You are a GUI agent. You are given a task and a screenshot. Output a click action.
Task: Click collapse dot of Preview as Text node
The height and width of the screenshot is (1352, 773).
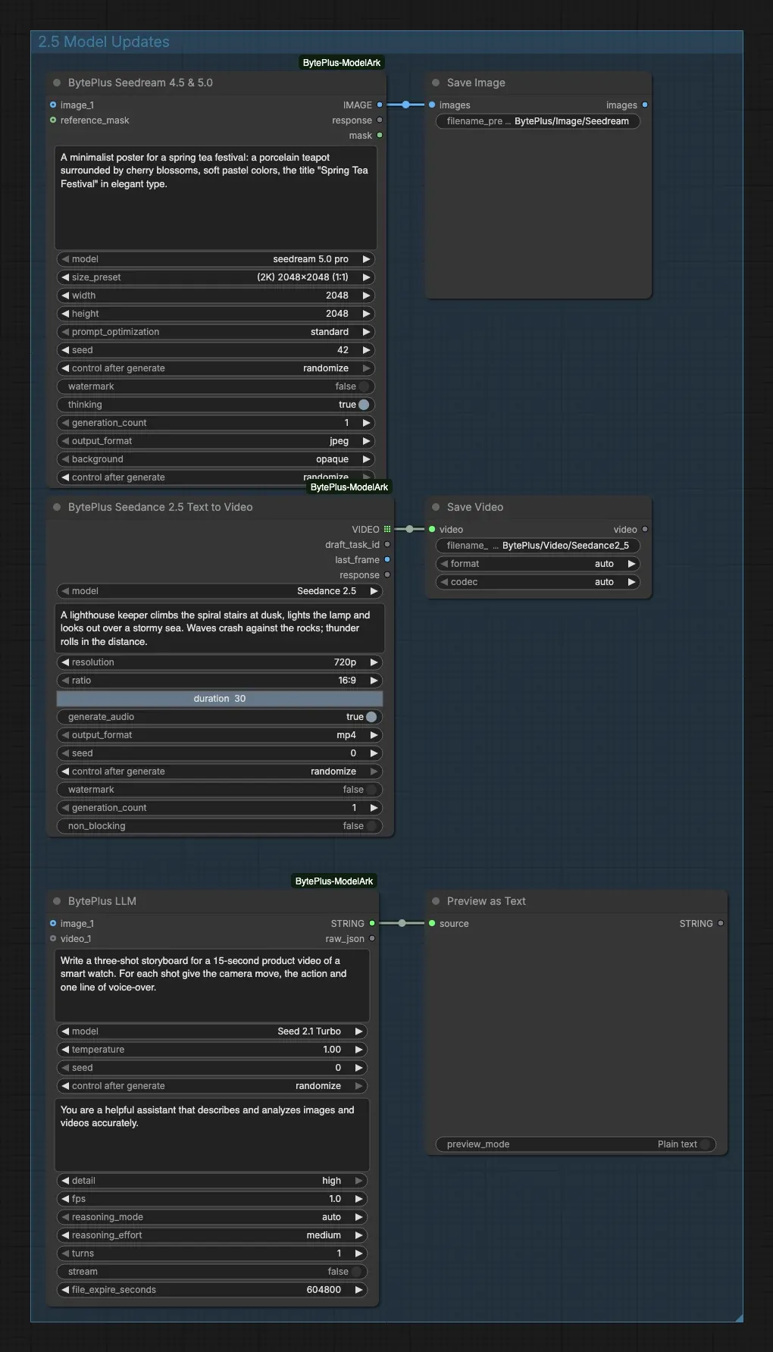coord(436,901)
